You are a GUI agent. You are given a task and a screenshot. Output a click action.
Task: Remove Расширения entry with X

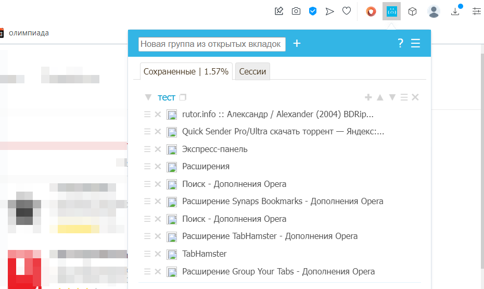pyautogui.click(x=158, y=167)
